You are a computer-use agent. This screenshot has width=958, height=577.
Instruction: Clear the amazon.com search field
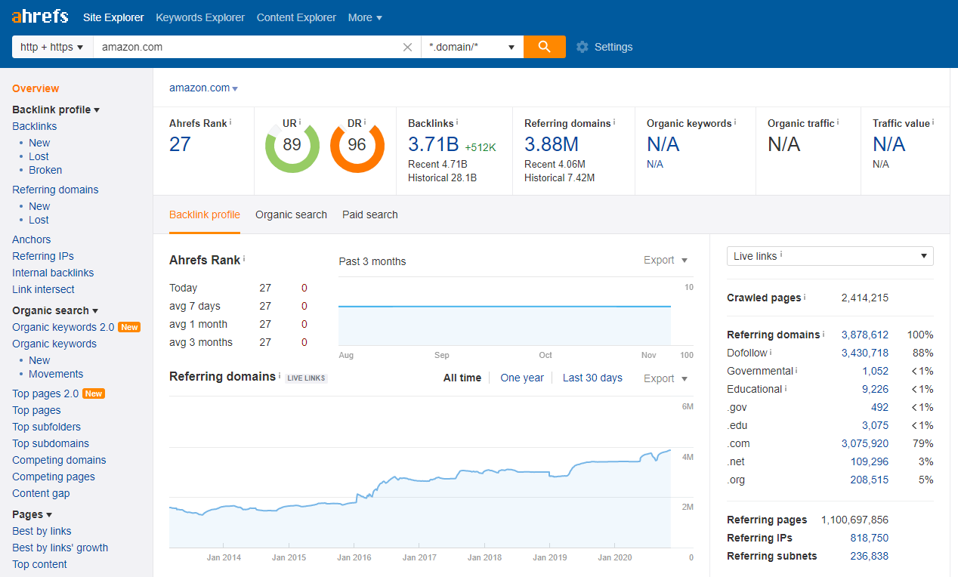click(x=407, y=47)
